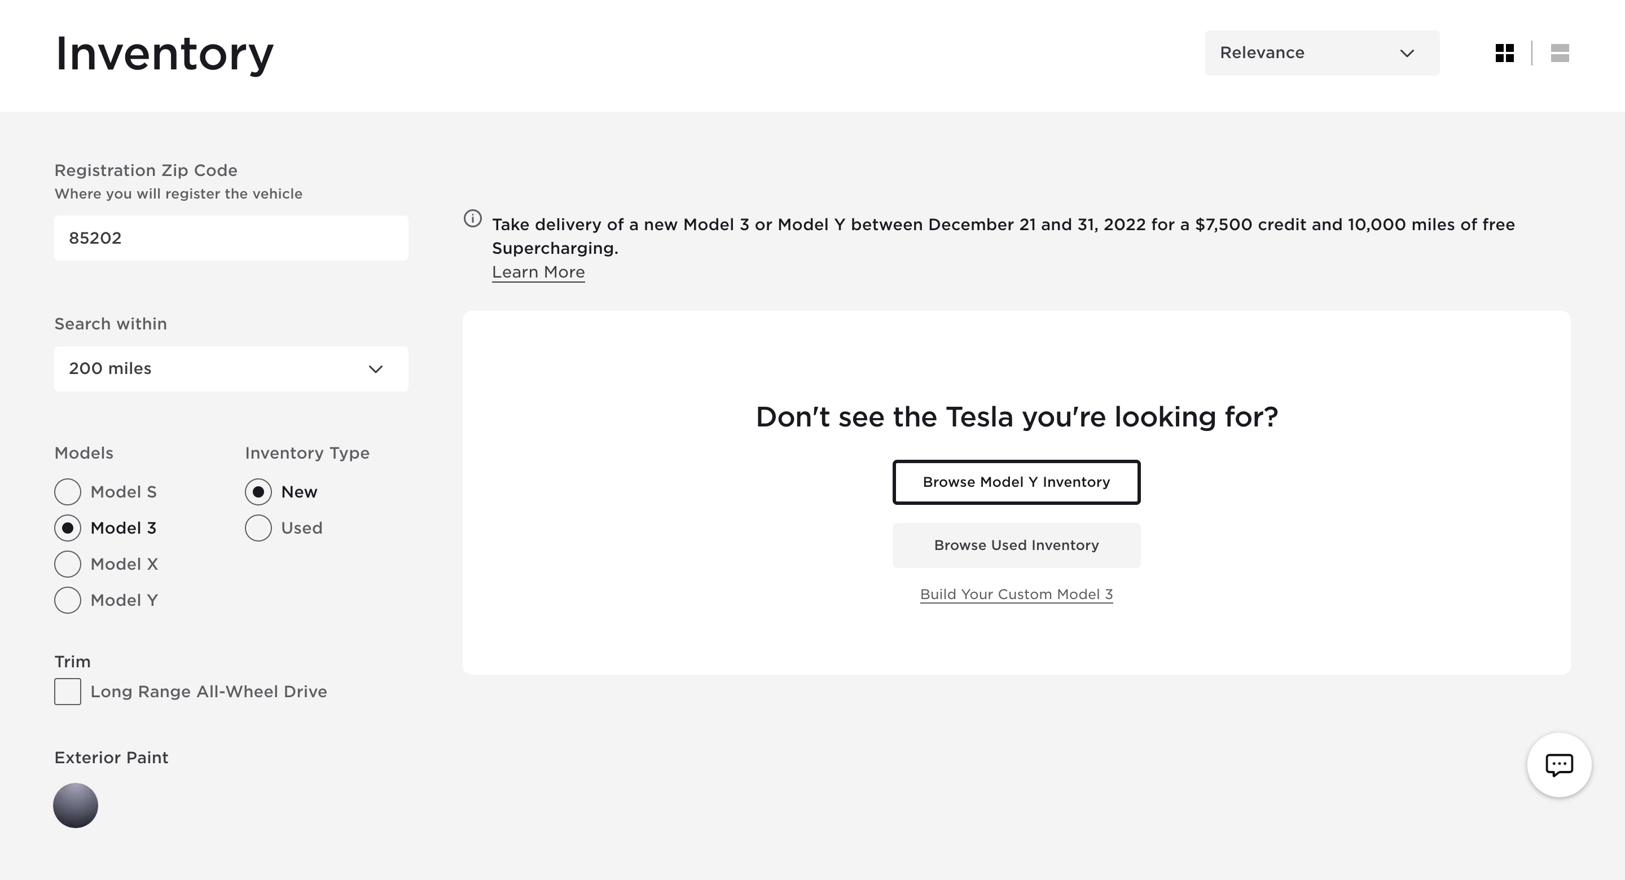
Task: Click the "Where you will register the vehicle" text
Action: (178, 193)
